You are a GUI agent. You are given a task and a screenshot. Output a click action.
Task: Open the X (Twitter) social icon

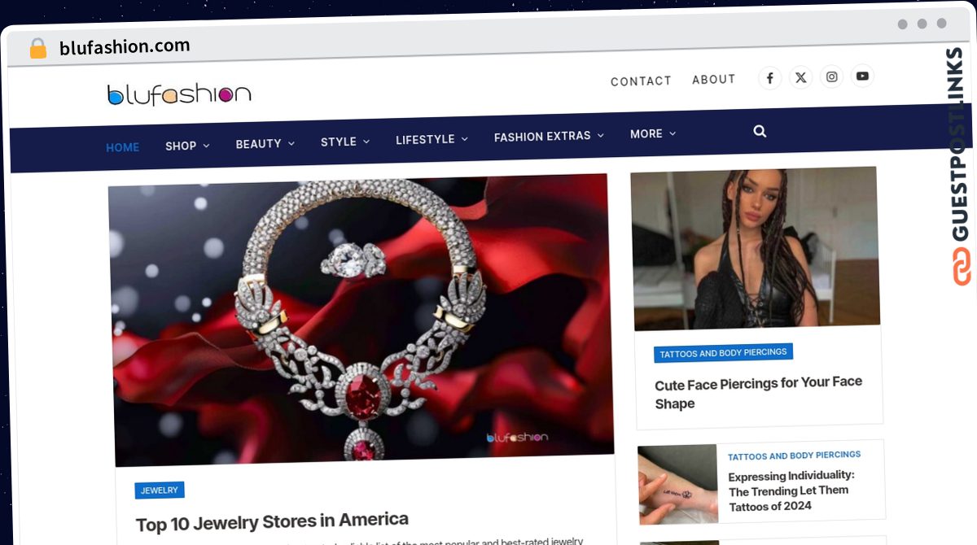click(801, 77)
